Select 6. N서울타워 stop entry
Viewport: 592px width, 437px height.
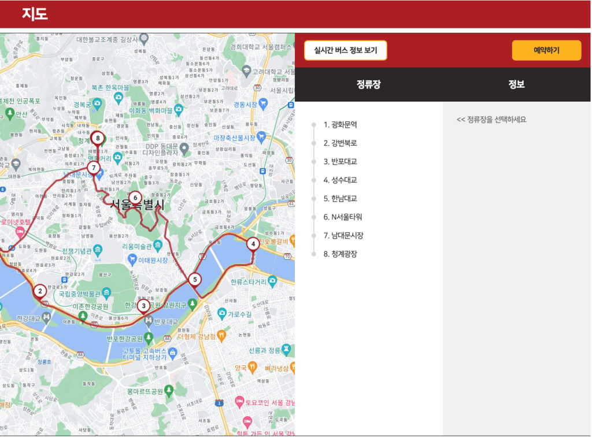[343, 217]
